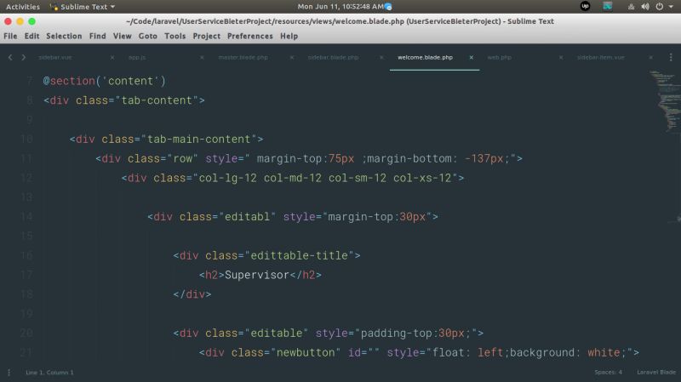Open the network status indicator
The height and width of the screenshot is (382, 681).
tap(631, 7)
